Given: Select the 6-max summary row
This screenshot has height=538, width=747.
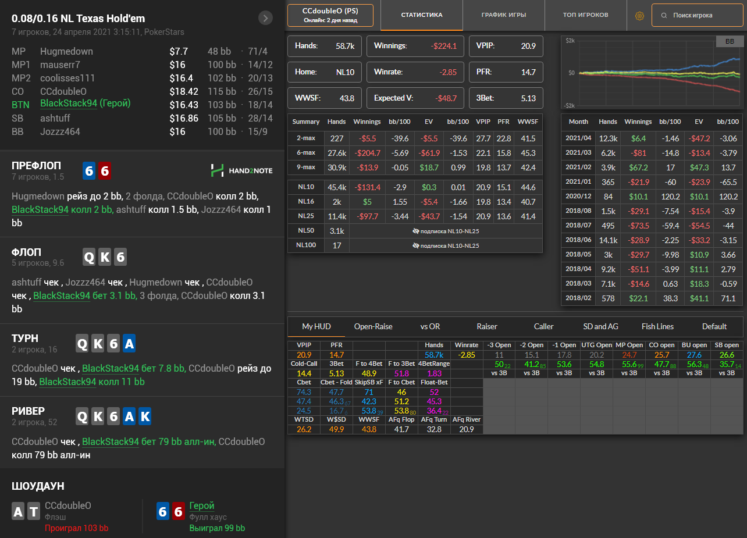Looking at the screenshot, I should coord(415,153).
